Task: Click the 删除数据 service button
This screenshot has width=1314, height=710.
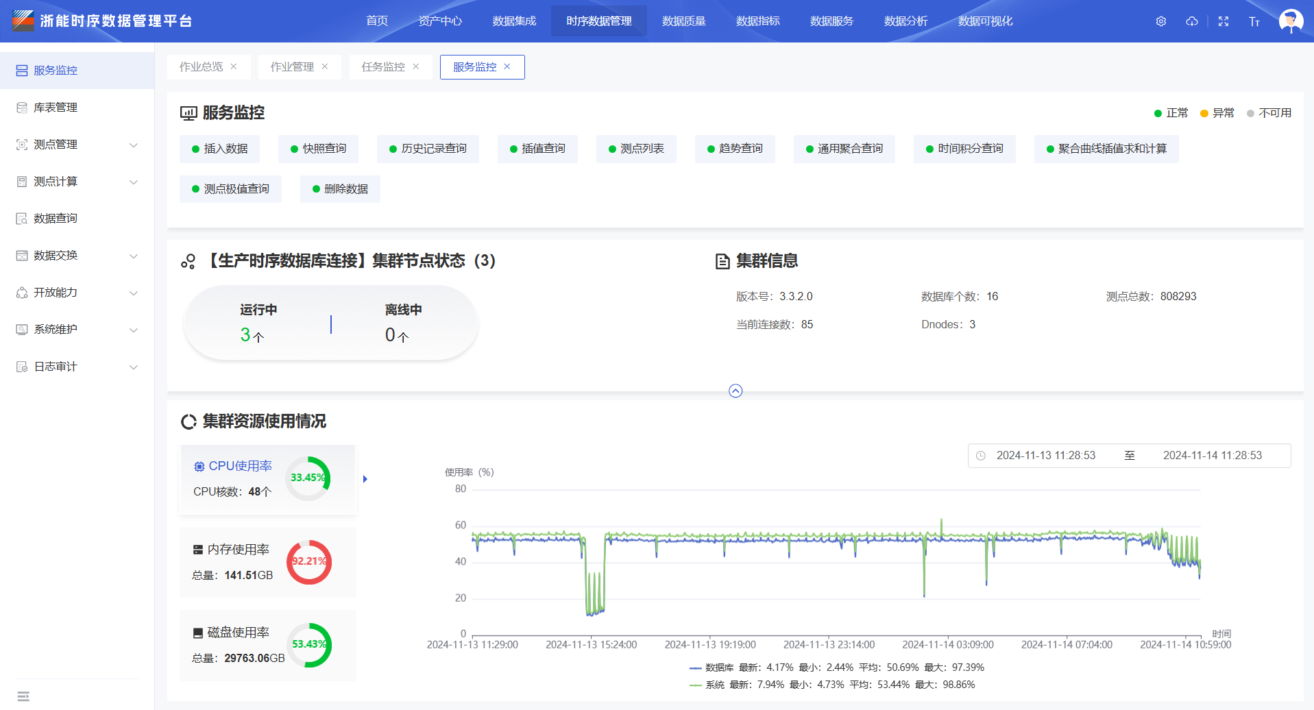Action: click(x=340, y=189)
